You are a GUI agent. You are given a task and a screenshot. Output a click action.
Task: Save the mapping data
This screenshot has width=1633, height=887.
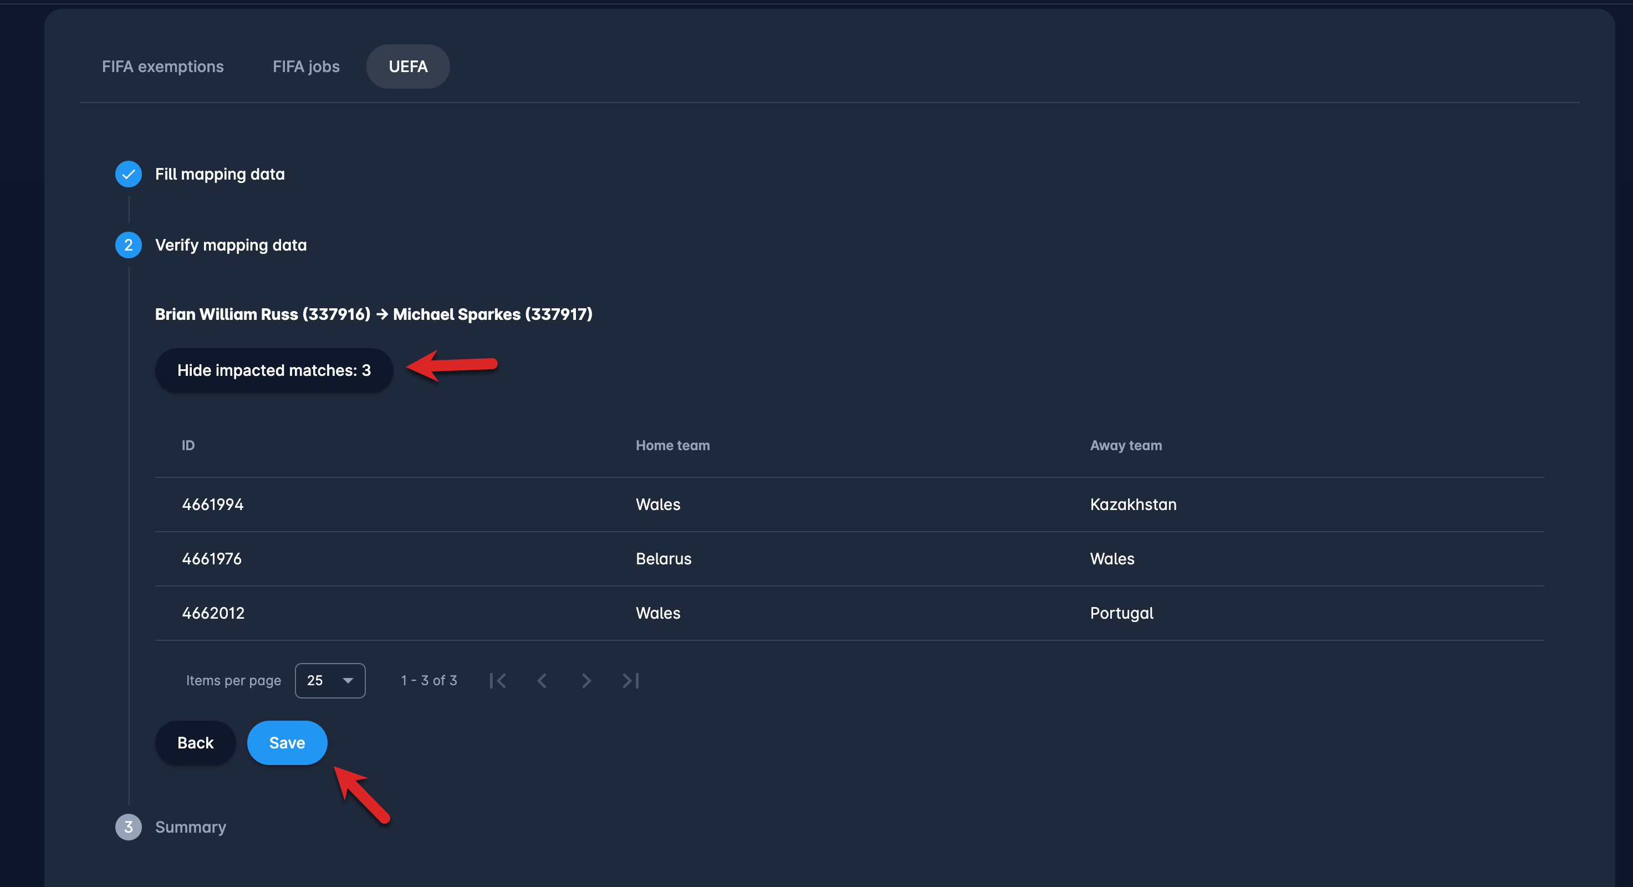pos(287,742)
